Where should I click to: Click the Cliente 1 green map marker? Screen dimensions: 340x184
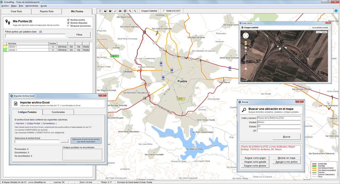pos(115,56)
